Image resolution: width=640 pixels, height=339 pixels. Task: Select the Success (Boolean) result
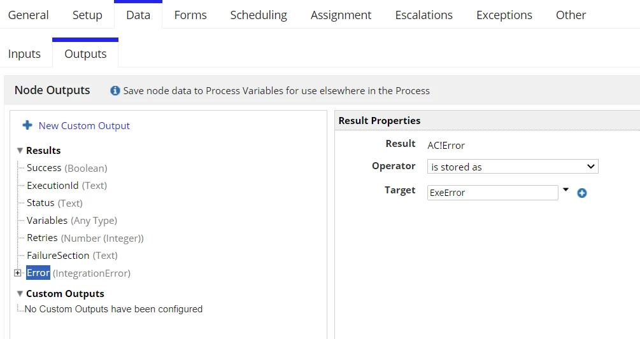pos(67,168)
